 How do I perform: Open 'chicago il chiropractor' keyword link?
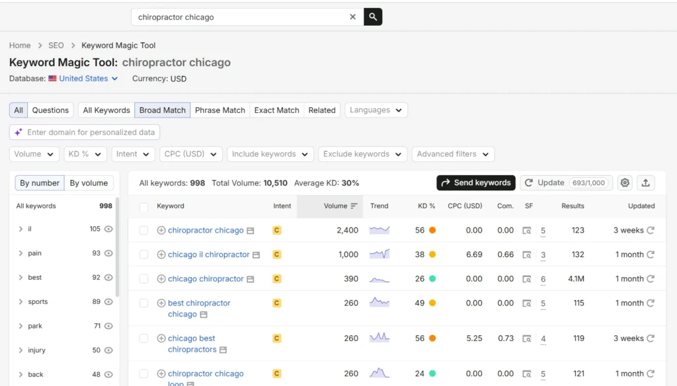208,254
